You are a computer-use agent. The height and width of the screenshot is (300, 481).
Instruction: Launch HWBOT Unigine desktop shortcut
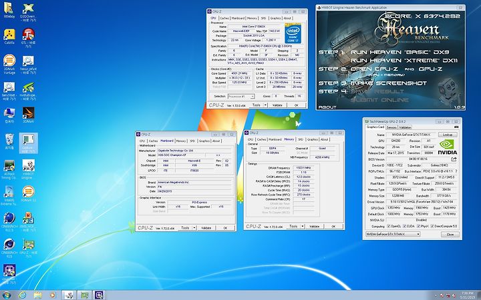point(28,169)
